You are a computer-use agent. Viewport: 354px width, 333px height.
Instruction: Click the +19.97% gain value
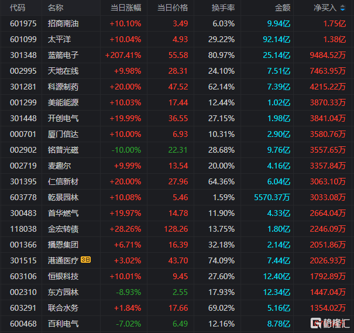pyautogui.click(x=126, y=213)
